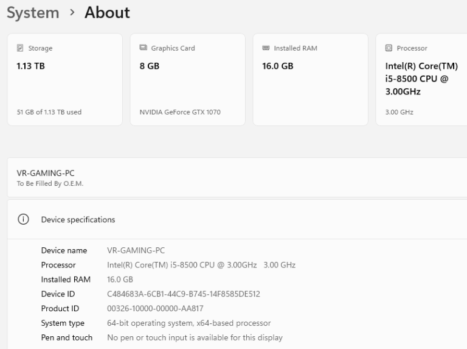Image resolution: width=467 pixels, height=349 pixels.
Task: Click the Installed RAM memory icon
Action: tap(266, 49)
